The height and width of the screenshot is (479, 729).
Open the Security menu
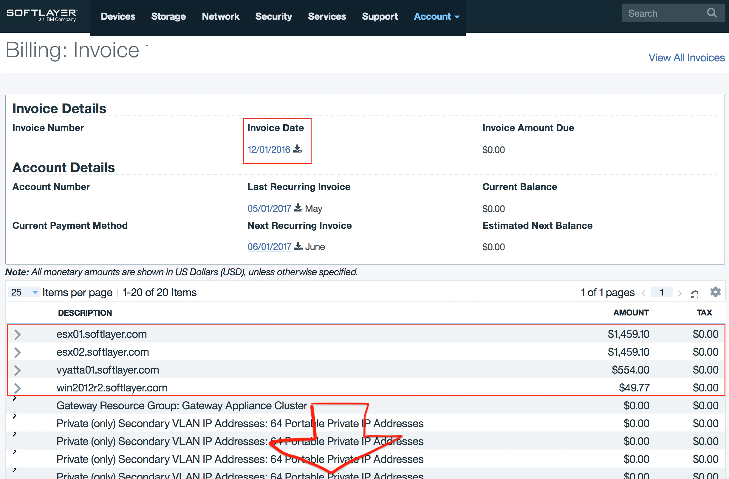click(273, 16)
